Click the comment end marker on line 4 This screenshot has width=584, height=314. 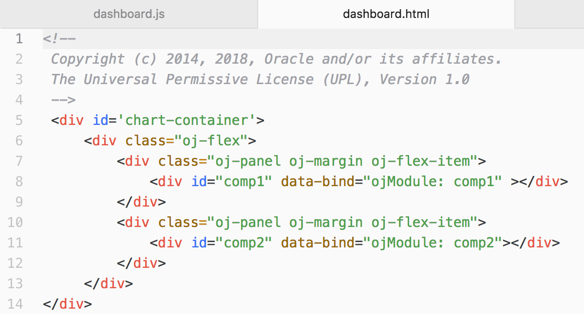tap(63, 100)
